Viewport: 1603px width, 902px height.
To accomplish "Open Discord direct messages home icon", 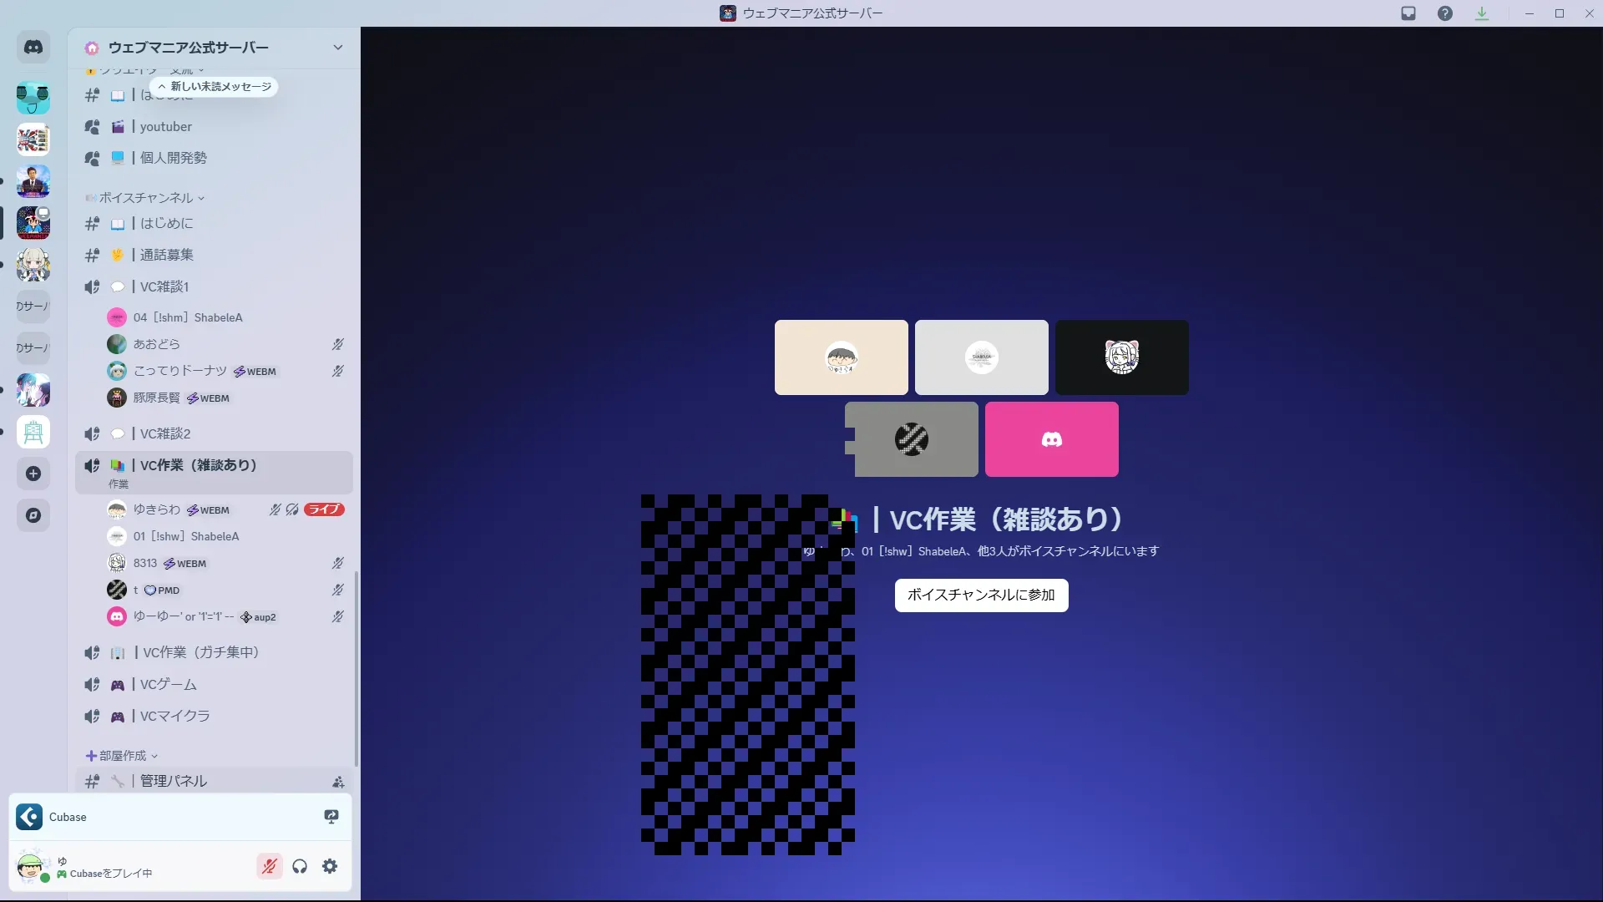I will pyautogui.click(x=33, y=48).
